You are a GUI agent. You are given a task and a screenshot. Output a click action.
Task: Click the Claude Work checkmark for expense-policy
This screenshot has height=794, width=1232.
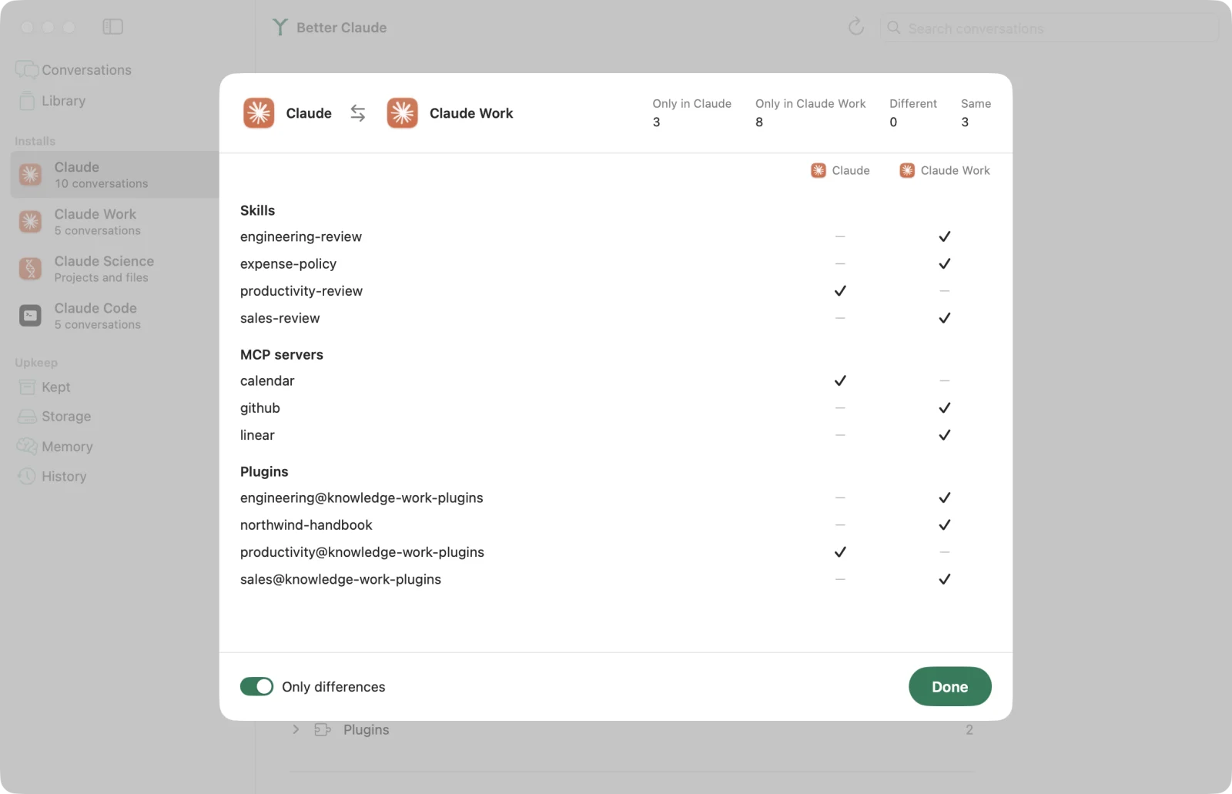pyautogui.click(x=945, y=264)
